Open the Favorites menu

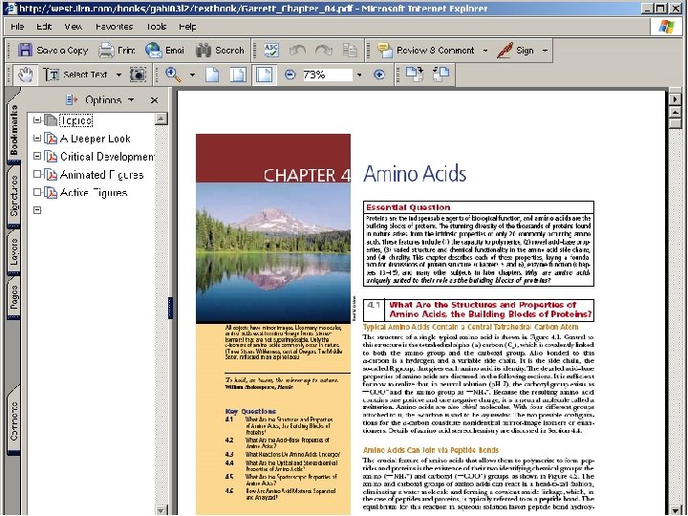[x=114, y=27]
